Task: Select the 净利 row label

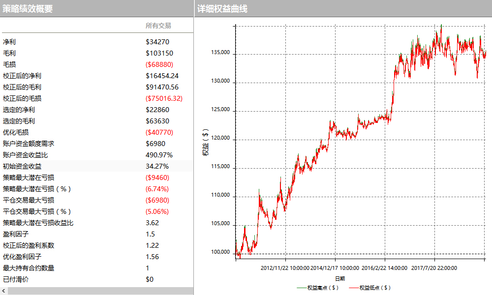Action: point(9,42)
